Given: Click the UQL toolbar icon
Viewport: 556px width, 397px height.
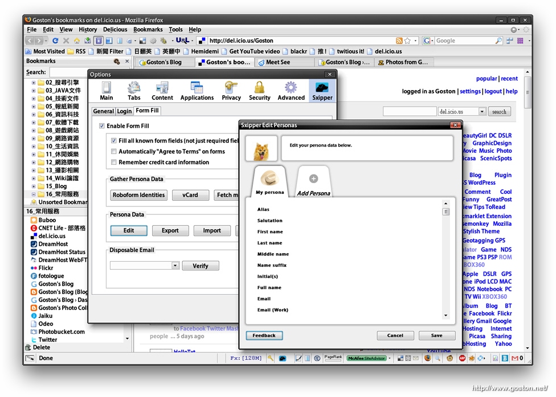Looking at the screenshot, I should [x=182, y=40].
